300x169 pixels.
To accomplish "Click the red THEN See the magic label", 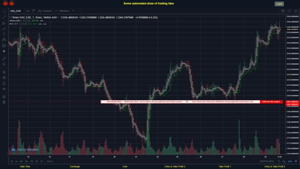I will click(271, 102).
